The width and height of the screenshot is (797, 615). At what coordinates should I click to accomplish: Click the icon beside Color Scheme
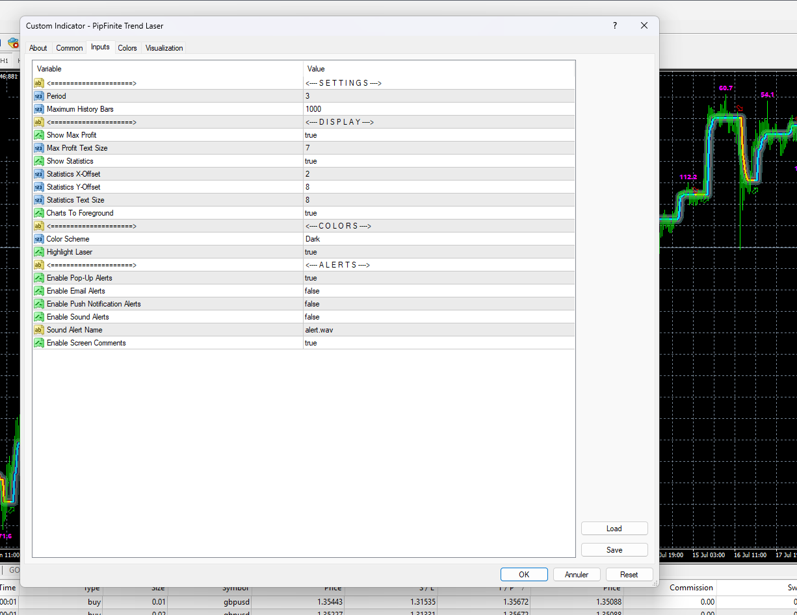(38, 239)
